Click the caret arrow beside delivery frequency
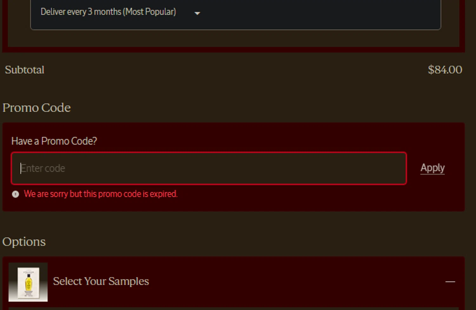Viewport: 476px width, 310px height. pos(197,13)
